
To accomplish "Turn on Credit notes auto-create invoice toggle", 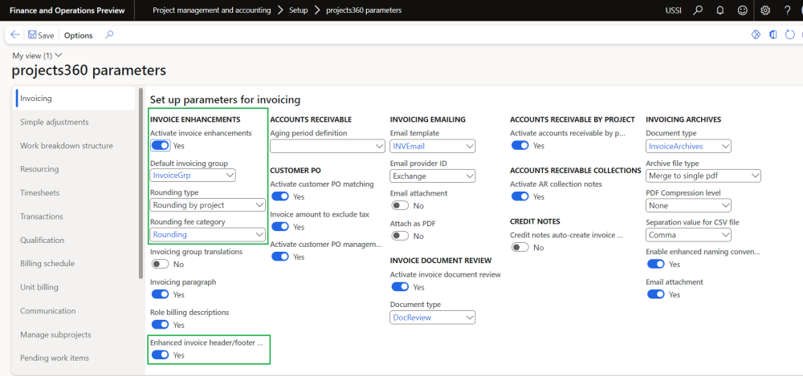I will click(x=520, y=247).
